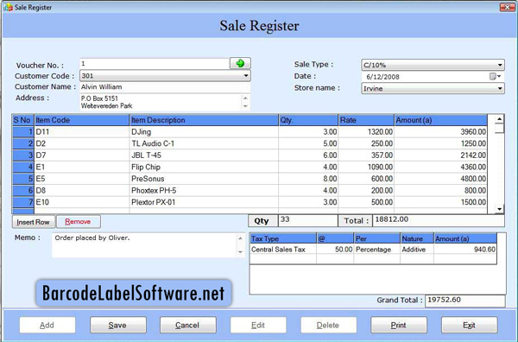Open the Sale Type dropdown
Screen dimensions: 518x342
tap(500, 65)
